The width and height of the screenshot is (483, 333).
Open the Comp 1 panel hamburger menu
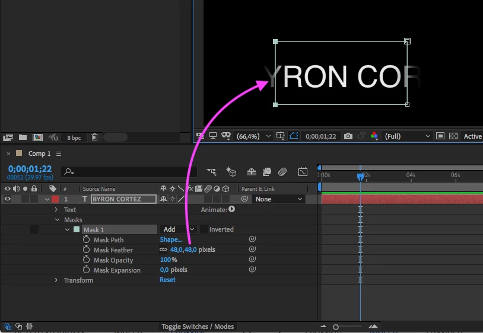(59, 153)
